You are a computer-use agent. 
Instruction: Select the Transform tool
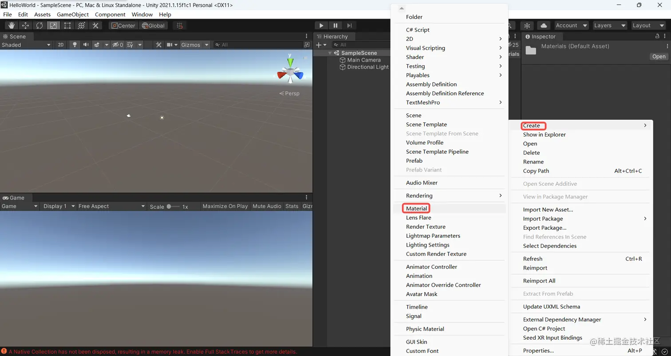[81, 26]
